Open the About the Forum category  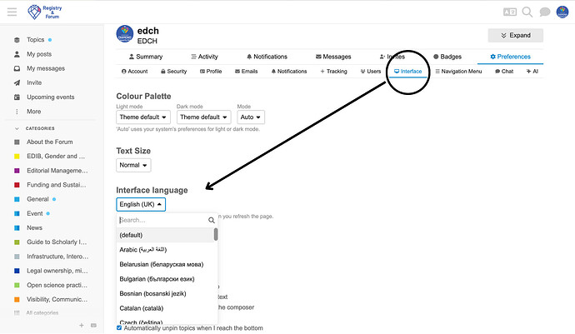tap(49, 142)
